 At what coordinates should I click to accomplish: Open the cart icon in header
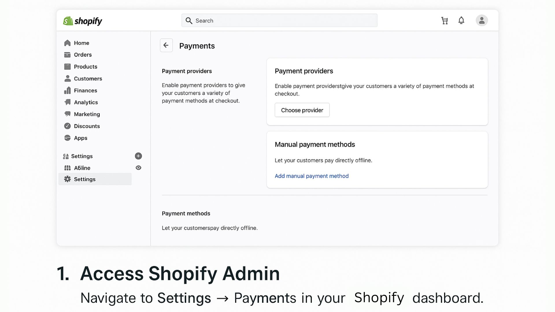[445, 21]
